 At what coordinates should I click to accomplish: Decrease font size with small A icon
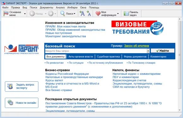point(89,13)
